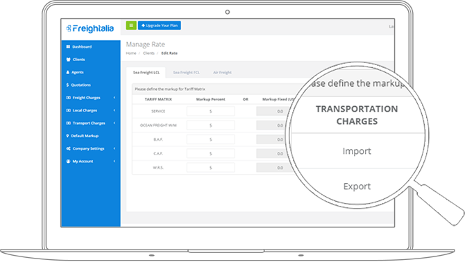The image size is (465, 262).
Task: Follow the Home breadcrumb link
Action: [x=130, y=53]
